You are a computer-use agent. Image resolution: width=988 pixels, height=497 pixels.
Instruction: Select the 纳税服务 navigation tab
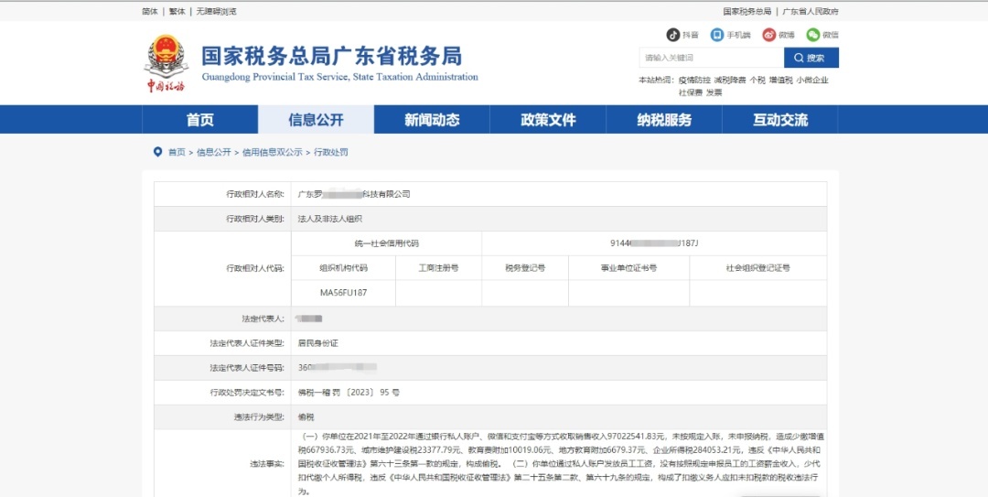click(x=664, y=120)
